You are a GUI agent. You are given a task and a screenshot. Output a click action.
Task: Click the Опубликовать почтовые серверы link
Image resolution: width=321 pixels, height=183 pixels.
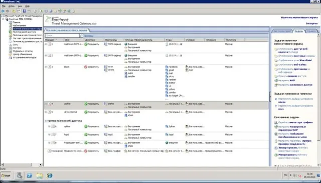tap(296, 56)
